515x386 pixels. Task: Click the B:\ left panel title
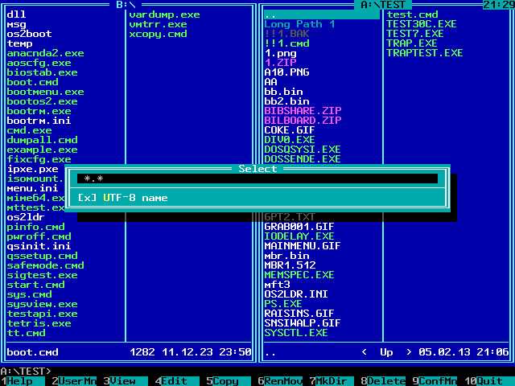click(126, 5)
